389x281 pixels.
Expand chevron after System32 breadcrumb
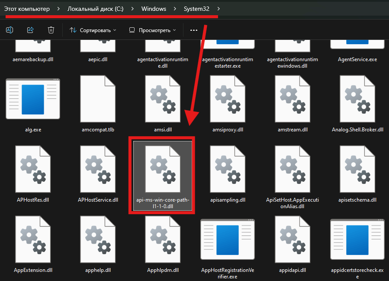coord(219,9)
